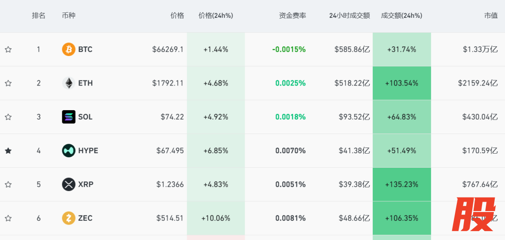505x240 pixels.
Task: Click the +1.44% price change cell
Action: [x=216, y=49]
